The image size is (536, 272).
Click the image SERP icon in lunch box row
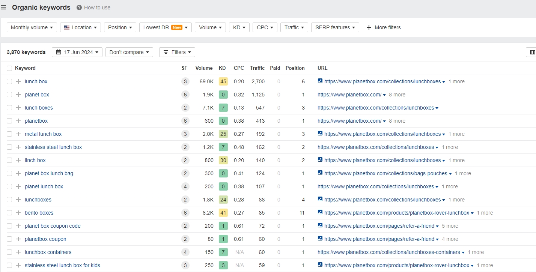(320, 81)
